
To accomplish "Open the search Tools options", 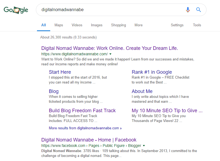I will pos(197,25).
